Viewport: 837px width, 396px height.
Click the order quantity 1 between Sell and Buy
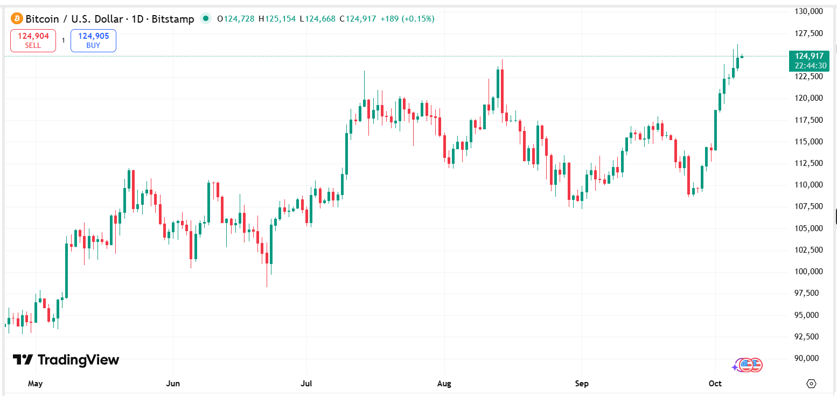click(x=63, y=40)
